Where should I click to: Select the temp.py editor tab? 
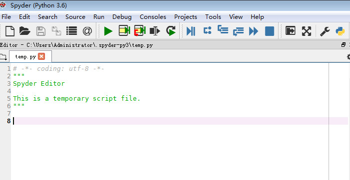[x=30, y=56]
